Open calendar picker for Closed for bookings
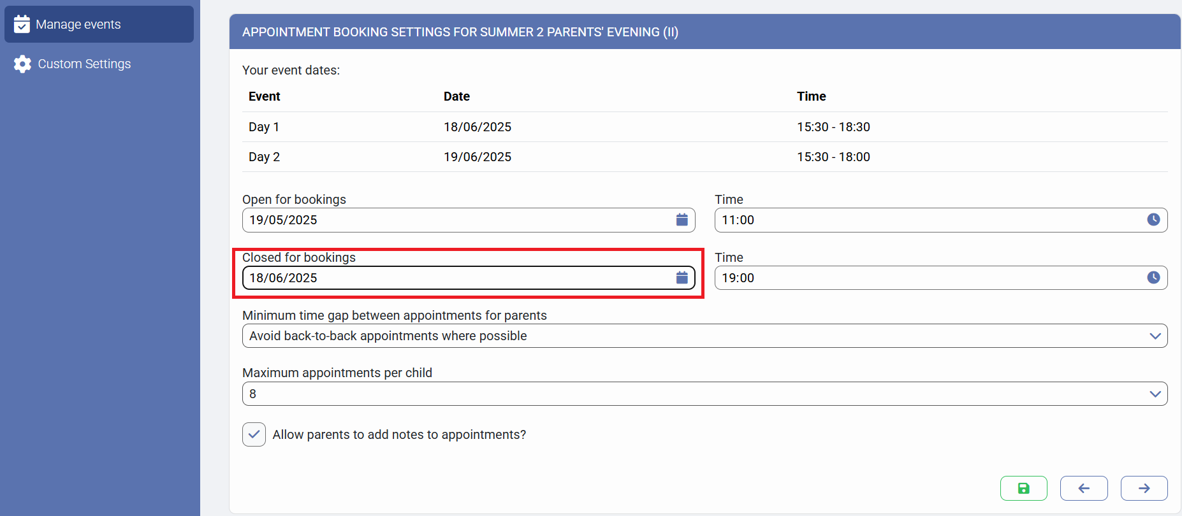 tap(682, 278)
